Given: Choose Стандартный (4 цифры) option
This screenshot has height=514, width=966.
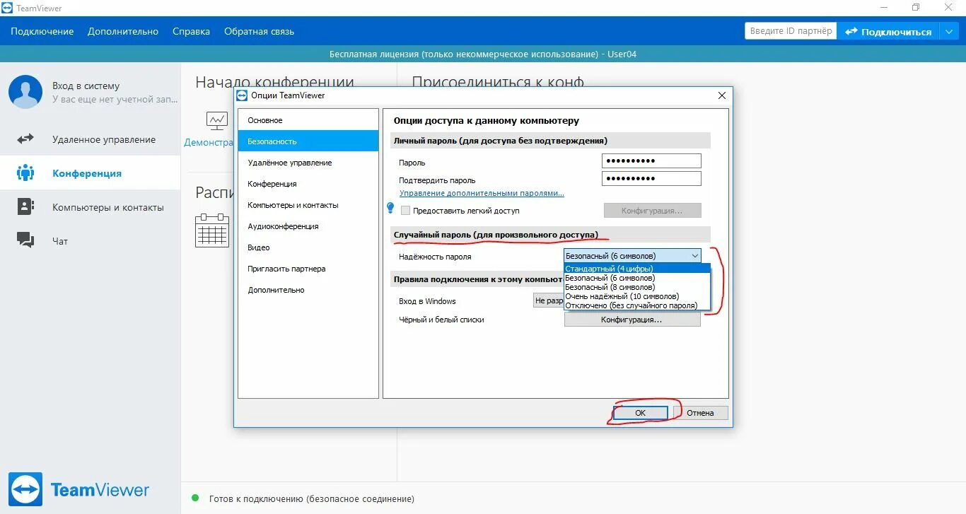Looking at the screenshot, I should click(x=636, y=269).
